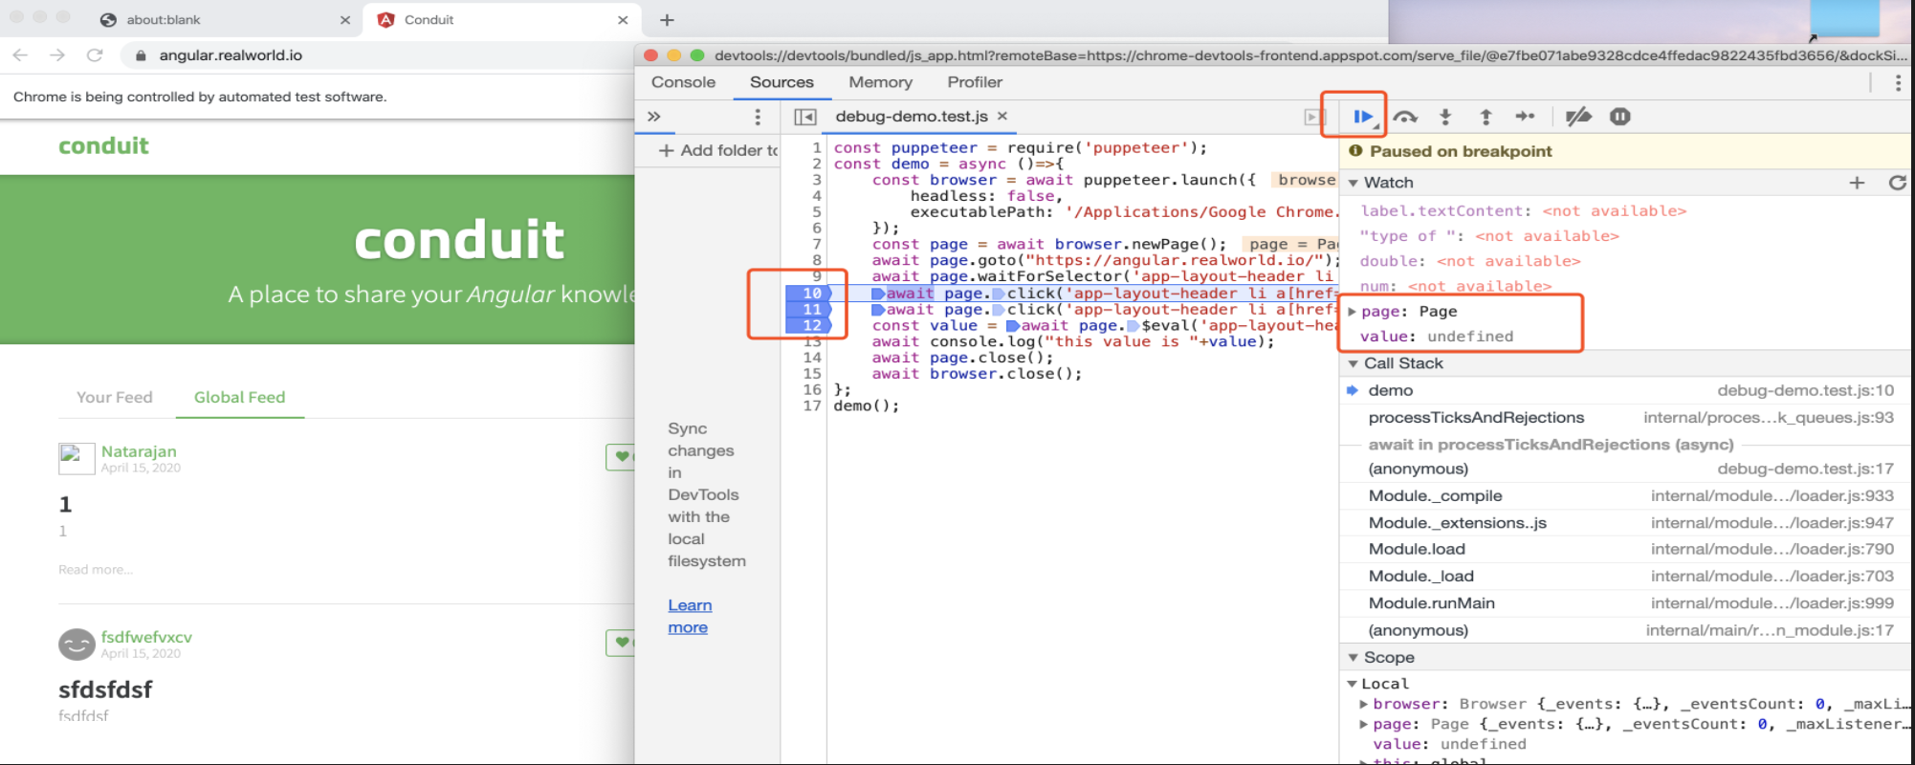
Task: Expand page variable in Local scope
Action: tap(1363, 724)
